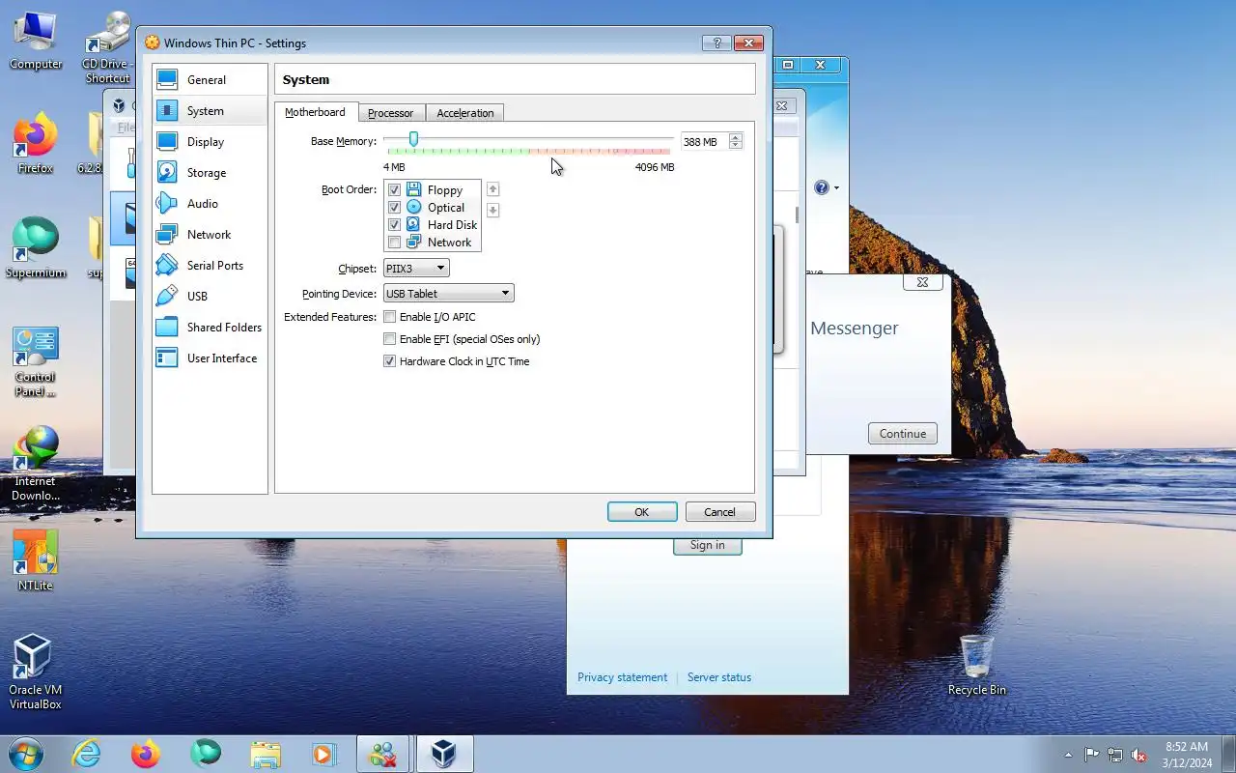This screenshot has height=773, width=1236.
Task: Click OK to save settings
Action: click(642, 512)
